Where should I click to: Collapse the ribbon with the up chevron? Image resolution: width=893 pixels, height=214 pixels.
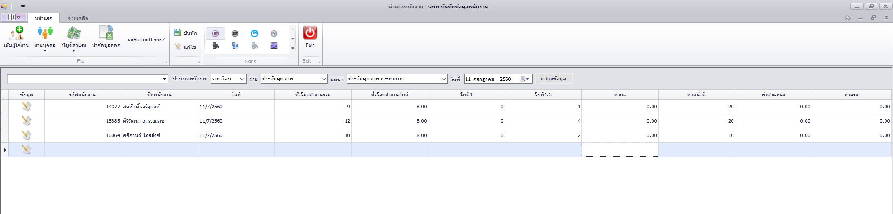tap(847, 18)
